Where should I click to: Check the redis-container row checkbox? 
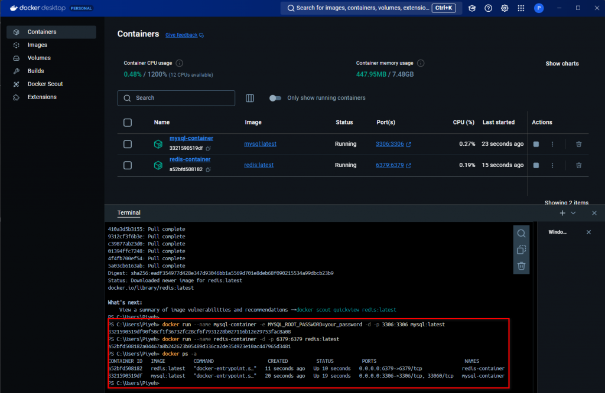pos(128,165)
